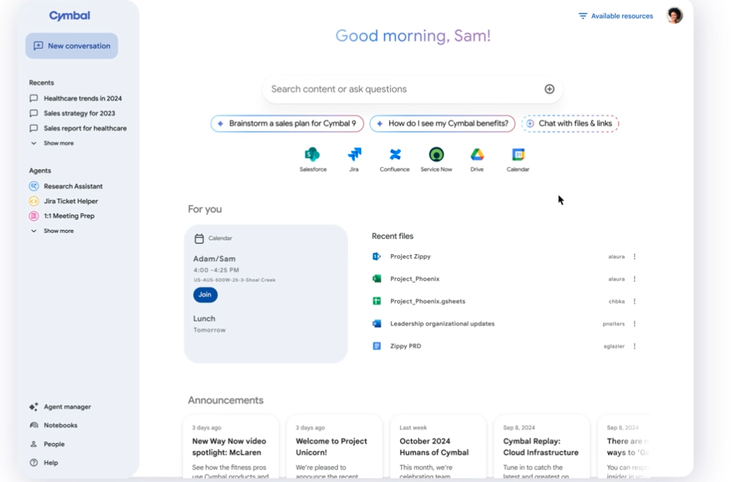Viewport: 745px width, 482px height.
Task: Open the Salesforce connector icon
Action: (x=313, y=155)
